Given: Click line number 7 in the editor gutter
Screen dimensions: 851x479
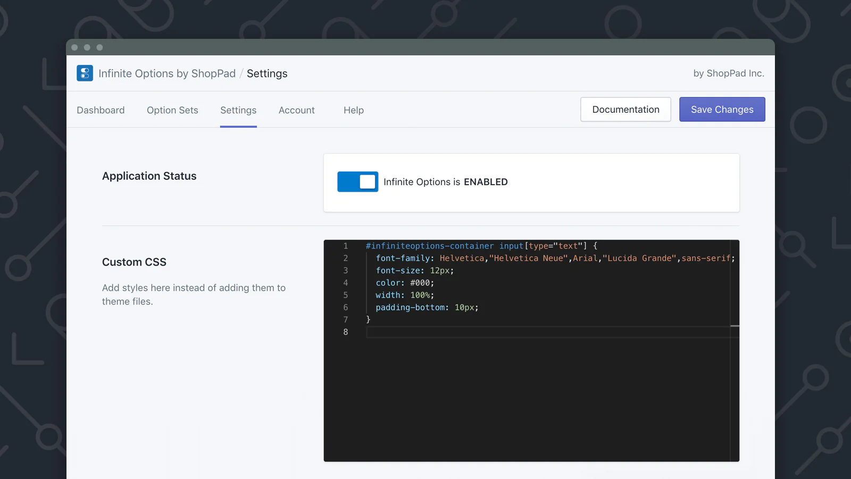Looking at the screenshot, I should point(346,319).
